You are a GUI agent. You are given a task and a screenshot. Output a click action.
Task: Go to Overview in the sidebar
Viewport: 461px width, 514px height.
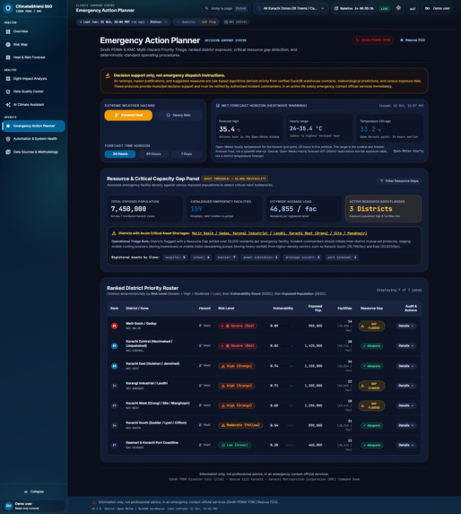tap(33, 31)
